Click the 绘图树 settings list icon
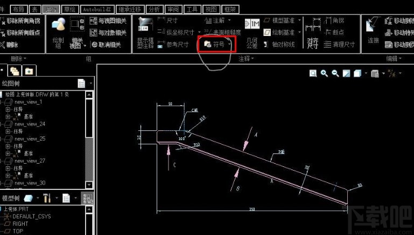The width and height of the screenshot is (414, 235). (x=81, y=83)
